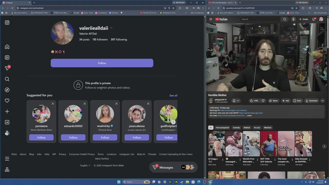This screenshot has height=185, width=329.
Task: Bookmark the Instagram tab with star icon
Action: click(x=173, y=8)
